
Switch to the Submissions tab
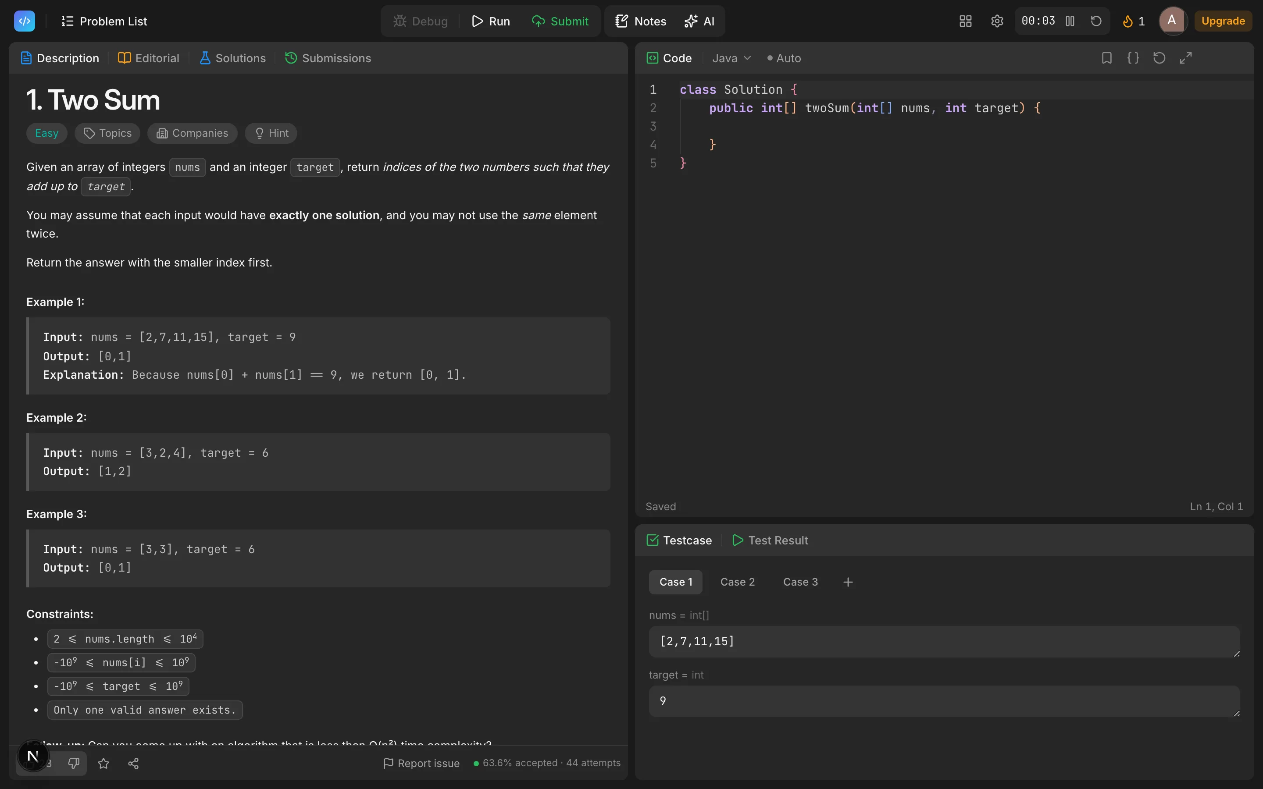328,58
